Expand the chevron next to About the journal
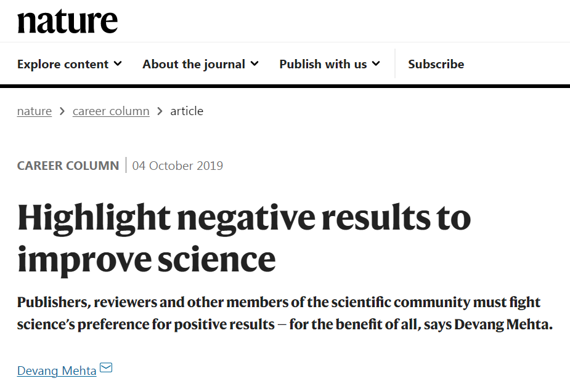The width and height of the screenshot is (570, 381). 254,64
